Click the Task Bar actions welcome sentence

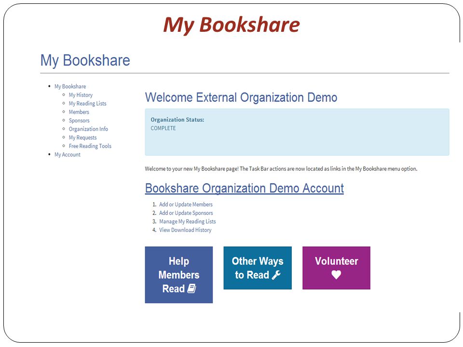pyautogui.click(x=281, y=169)
